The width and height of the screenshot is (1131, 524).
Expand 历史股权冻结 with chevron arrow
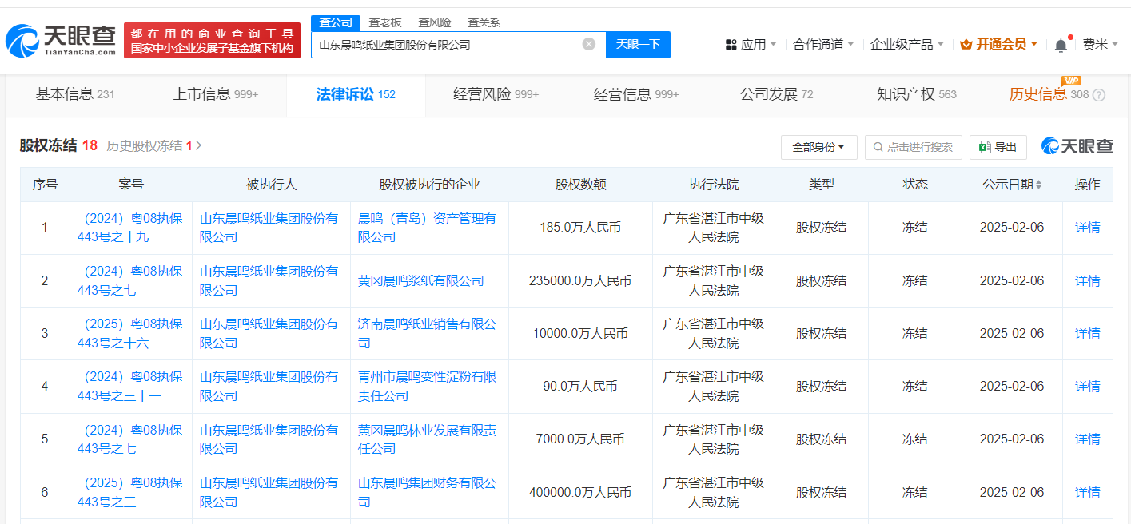[x=198, y=146]
